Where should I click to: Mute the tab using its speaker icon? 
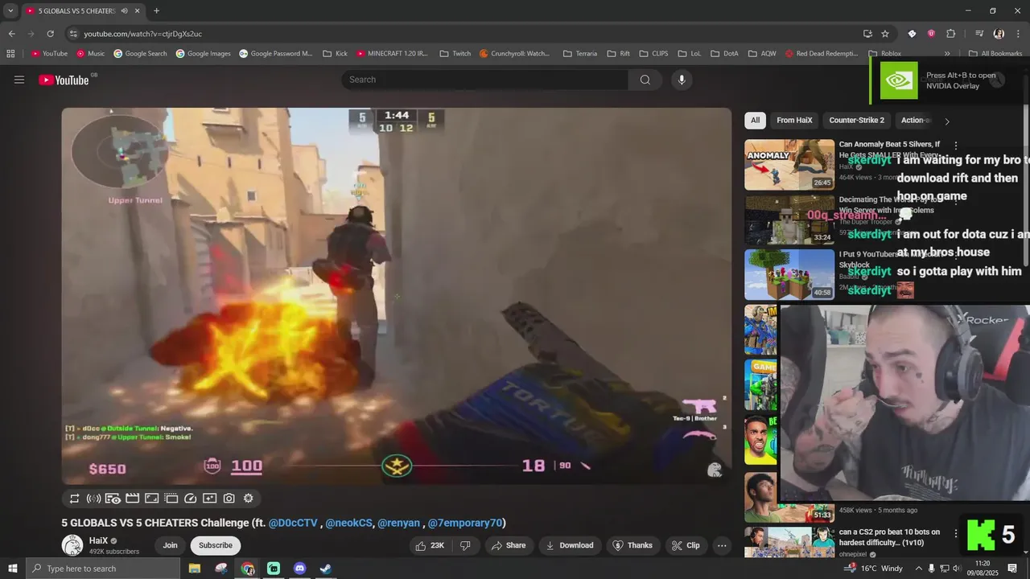click(125, 11)
